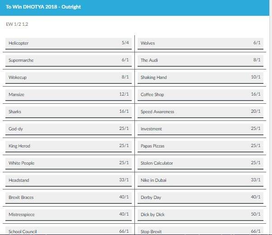
Task: Select Stolen Calculator at 25/1
Action: point(201,164)
